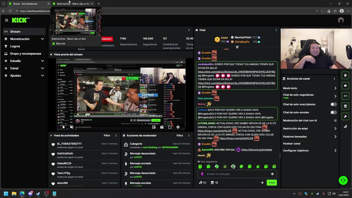Click Hostear canal action
352x198 pixels.
point(291,144)
